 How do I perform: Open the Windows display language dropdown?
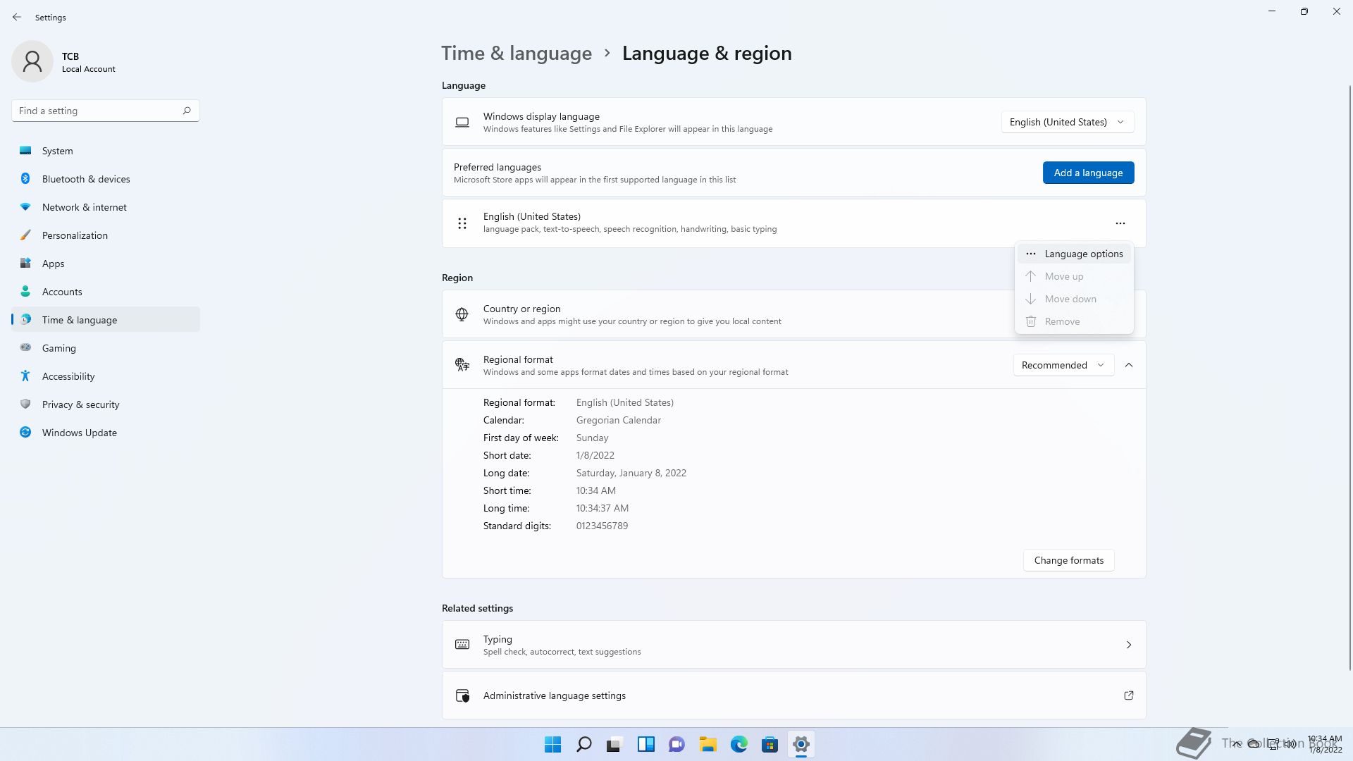tap(1067, 122)
